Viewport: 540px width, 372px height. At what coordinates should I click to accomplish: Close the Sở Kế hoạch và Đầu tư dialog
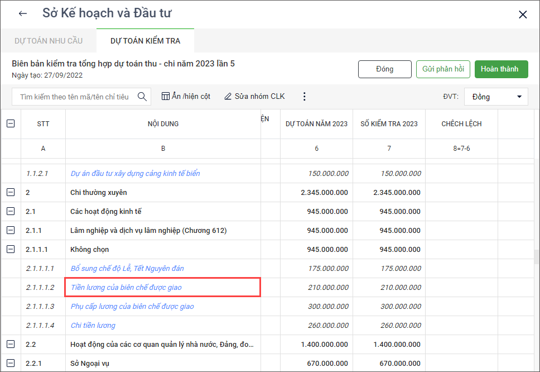[x=523, y=15]
